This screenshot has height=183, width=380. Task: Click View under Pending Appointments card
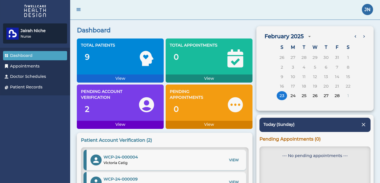coord(209,124)
